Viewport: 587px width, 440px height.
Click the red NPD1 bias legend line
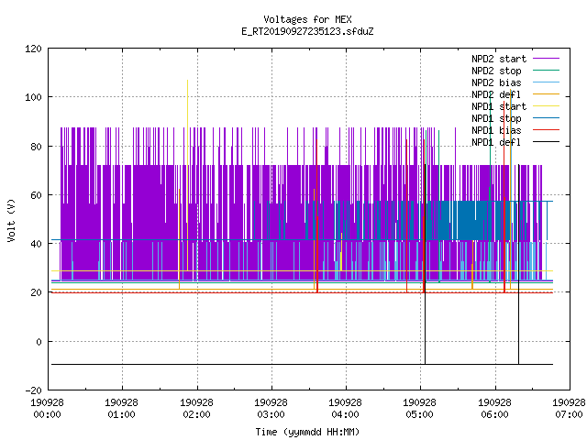(546, 130)
